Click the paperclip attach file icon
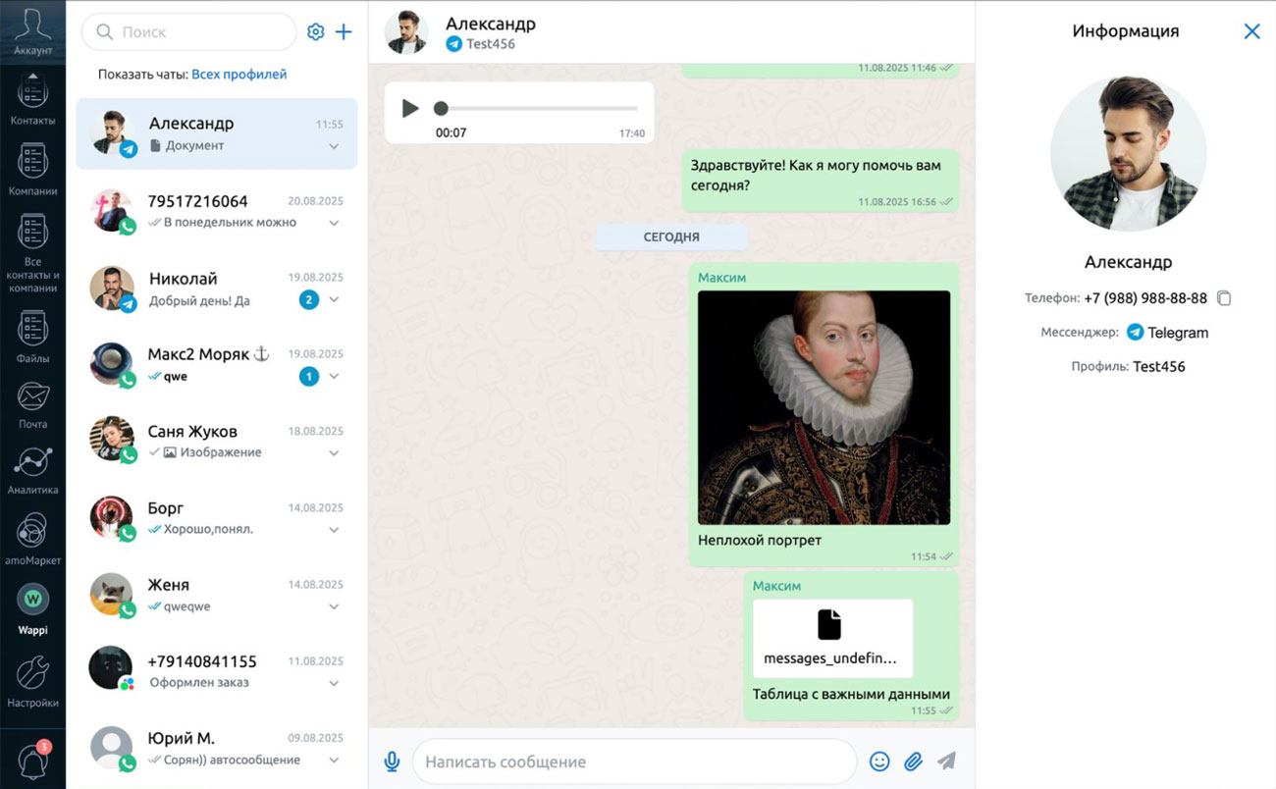This screenshot has width=1276, height=789. [913, 762]
